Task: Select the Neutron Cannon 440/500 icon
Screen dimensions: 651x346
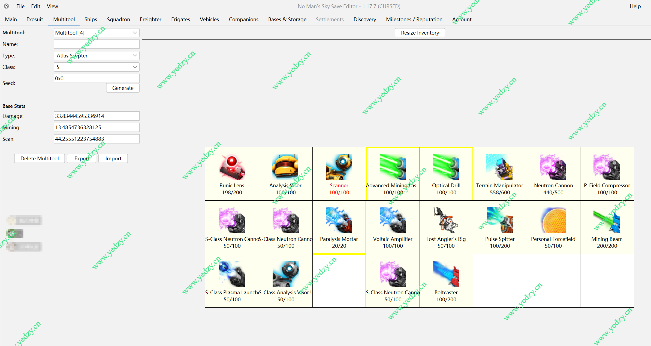Action: pyautogui.click(x=553, y=167)
